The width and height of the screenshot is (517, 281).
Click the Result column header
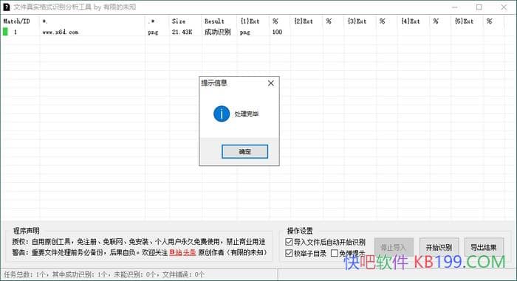pos(214,21)
